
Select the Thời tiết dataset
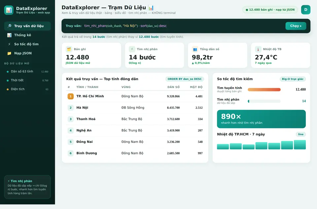pos(27,80)
